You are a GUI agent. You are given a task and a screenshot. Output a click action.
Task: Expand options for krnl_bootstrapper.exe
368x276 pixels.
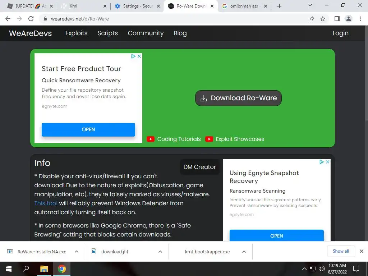pos(244,252)
